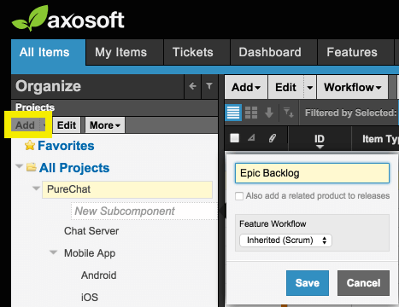Click the main toolbar Edit button
This screenshot has height=307, width=399.
tap(286, 87)
